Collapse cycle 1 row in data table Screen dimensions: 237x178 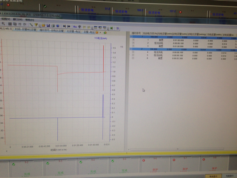coord(131,36)
